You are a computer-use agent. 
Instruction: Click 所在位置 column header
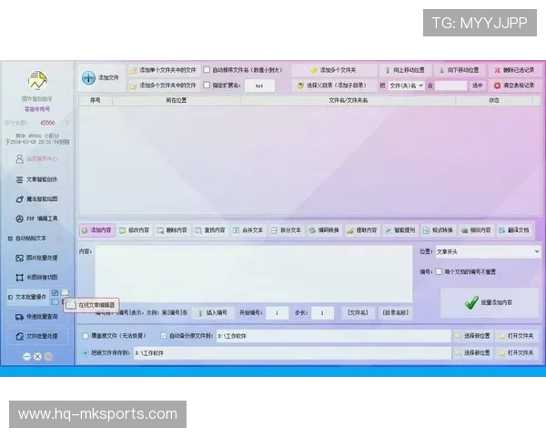177,100
